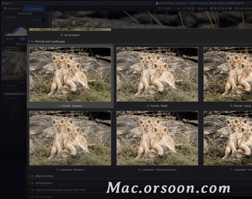Apply the 1 - Portrait - Standard preset
The height and width of the screenshot is (199, 252).
tap(70, 77)
